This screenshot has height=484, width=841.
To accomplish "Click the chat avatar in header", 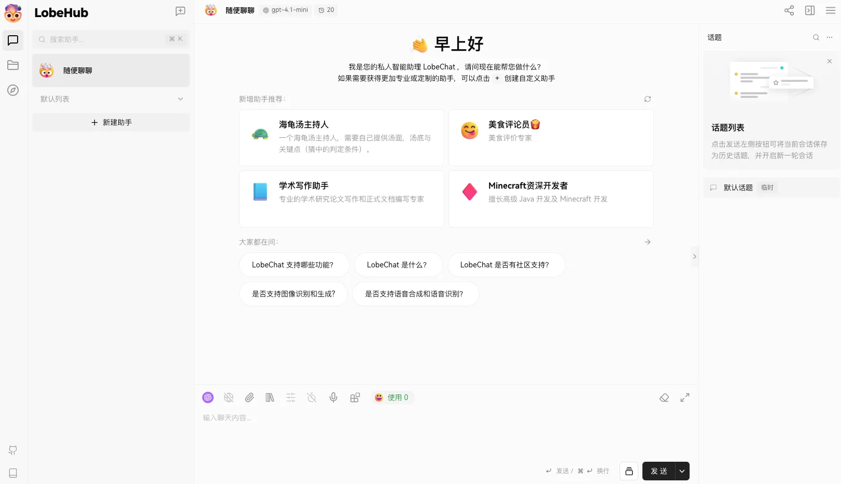I will coord(211,10).
